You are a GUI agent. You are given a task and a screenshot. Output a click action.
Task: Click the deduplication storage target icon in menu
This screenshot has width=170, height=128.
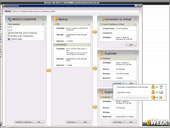(x=161, y=87)
